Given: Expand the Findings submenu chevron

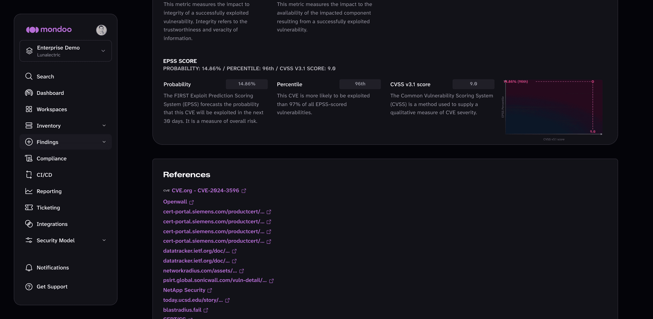Looking at the screenshot, I should (x=104, y=142).
